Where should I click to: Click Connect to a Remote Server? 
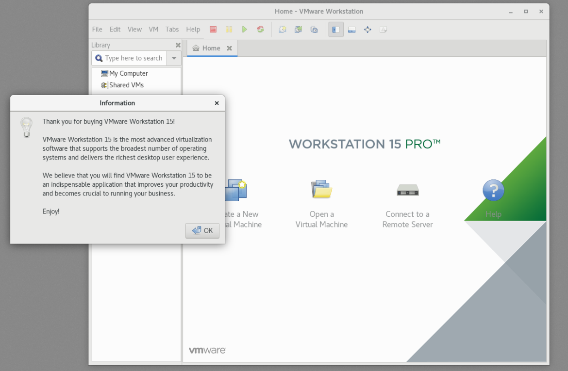point(407,204)
